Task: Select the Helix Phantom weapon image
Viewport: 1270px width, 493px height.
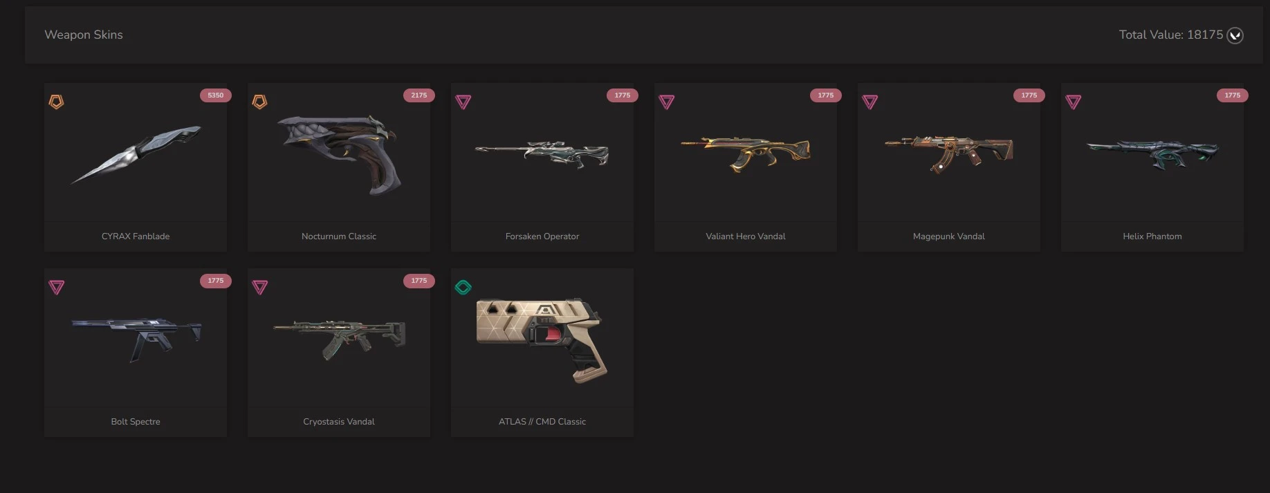Action: 1152,154
